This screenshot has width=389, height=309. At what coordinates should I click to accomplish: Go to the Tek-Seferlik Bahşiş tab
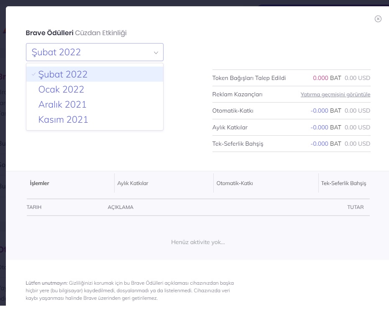pyautogui.click(x=343, y=183)
